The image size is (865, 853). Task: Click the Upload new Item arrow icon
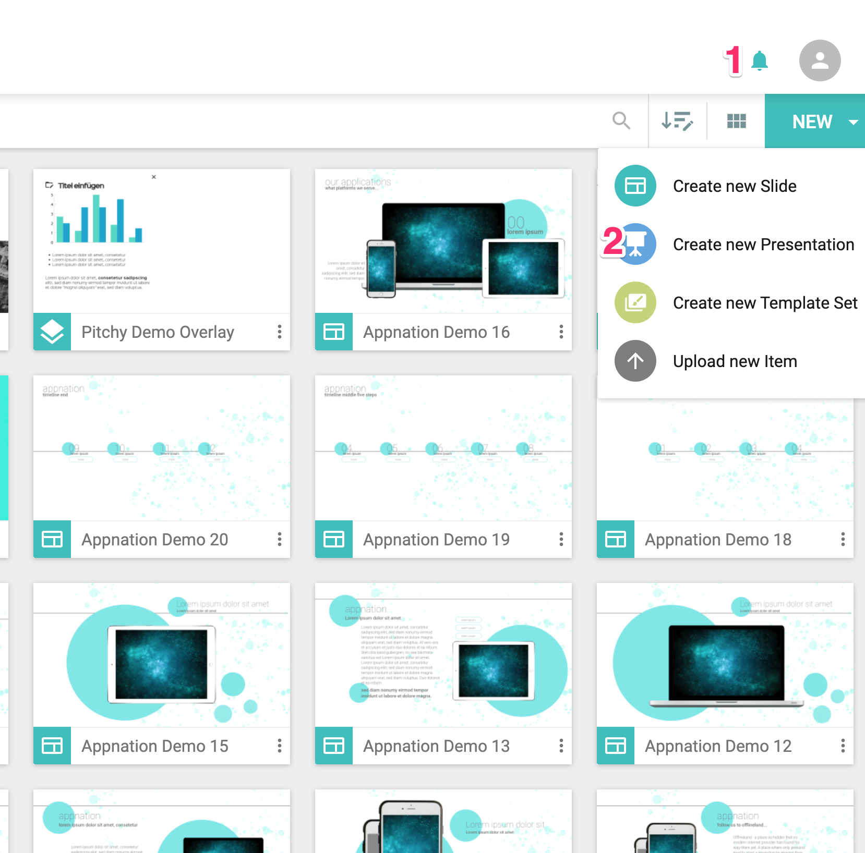(635, 361)
